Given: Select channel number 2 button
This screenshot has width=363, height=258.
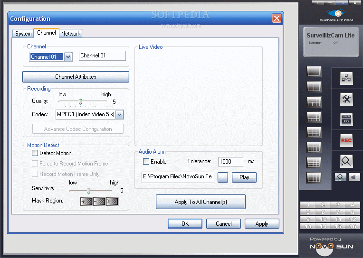Looking at the screenshot, I should (323, 204).
